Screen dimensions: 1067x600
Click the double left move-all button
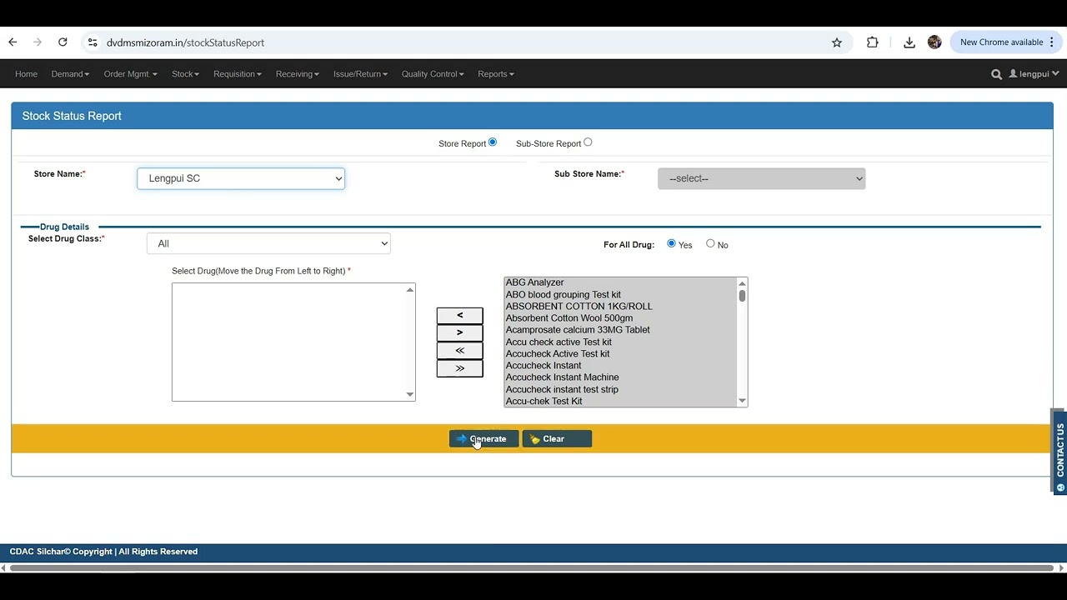[x=459, y=350]
